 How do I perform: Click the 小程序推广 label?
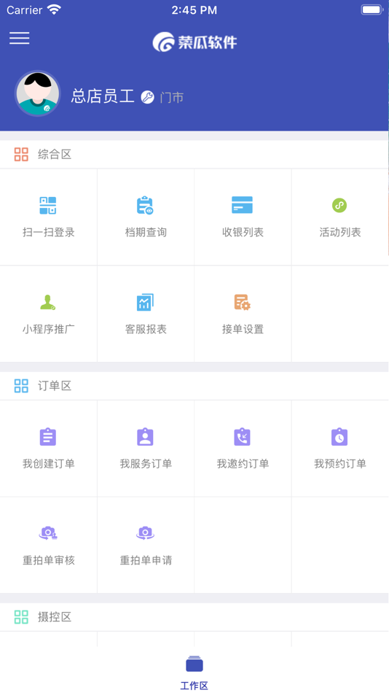[x=49, y=329]
